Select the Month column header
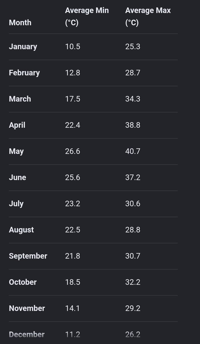200x344 pixels. (20, 23)
